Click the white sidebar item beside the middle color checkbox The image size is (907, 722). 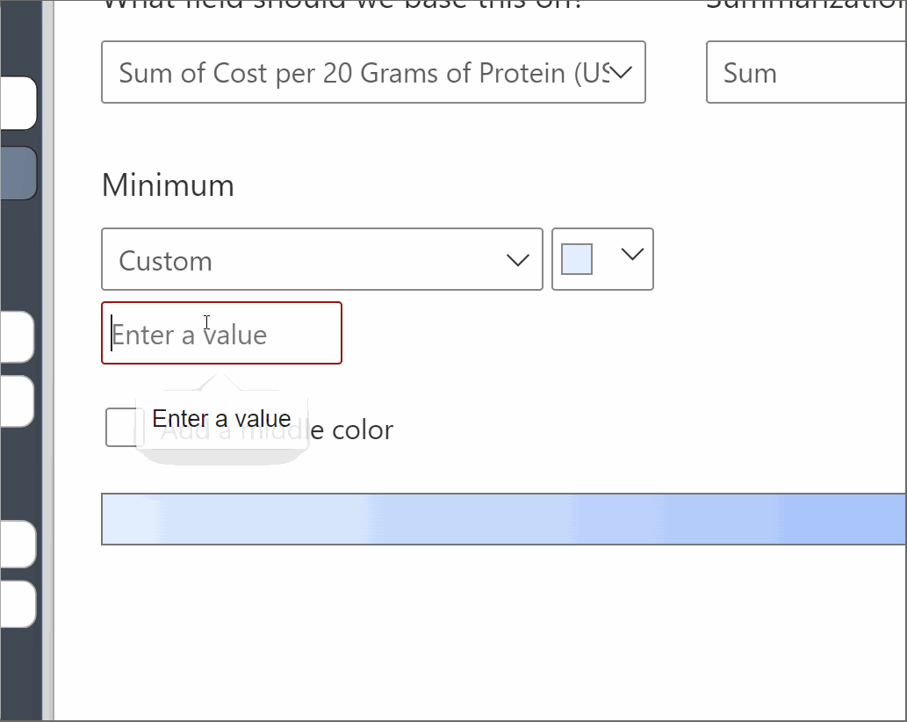point(16,401)
